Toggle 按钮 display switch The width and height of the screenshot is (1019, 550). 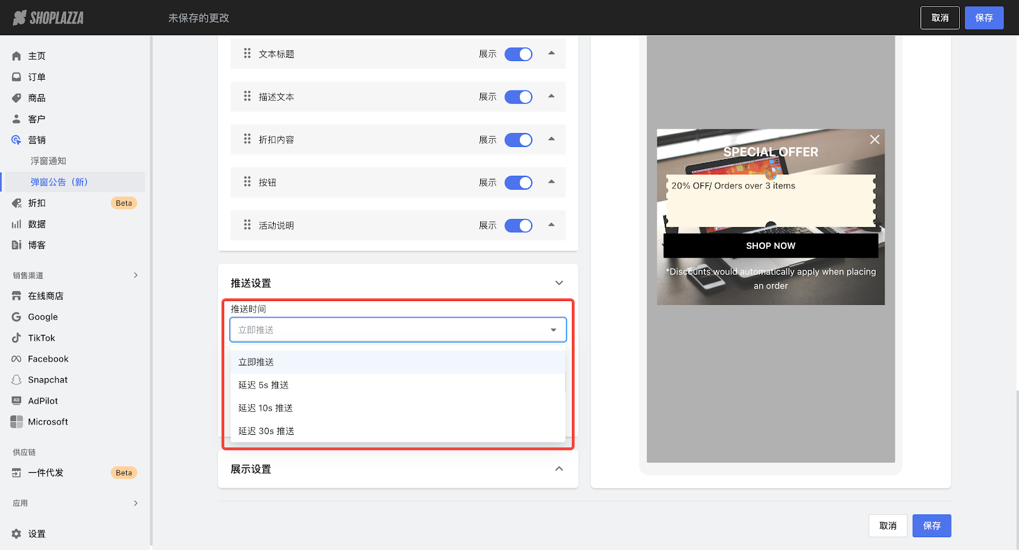[518, 183]
